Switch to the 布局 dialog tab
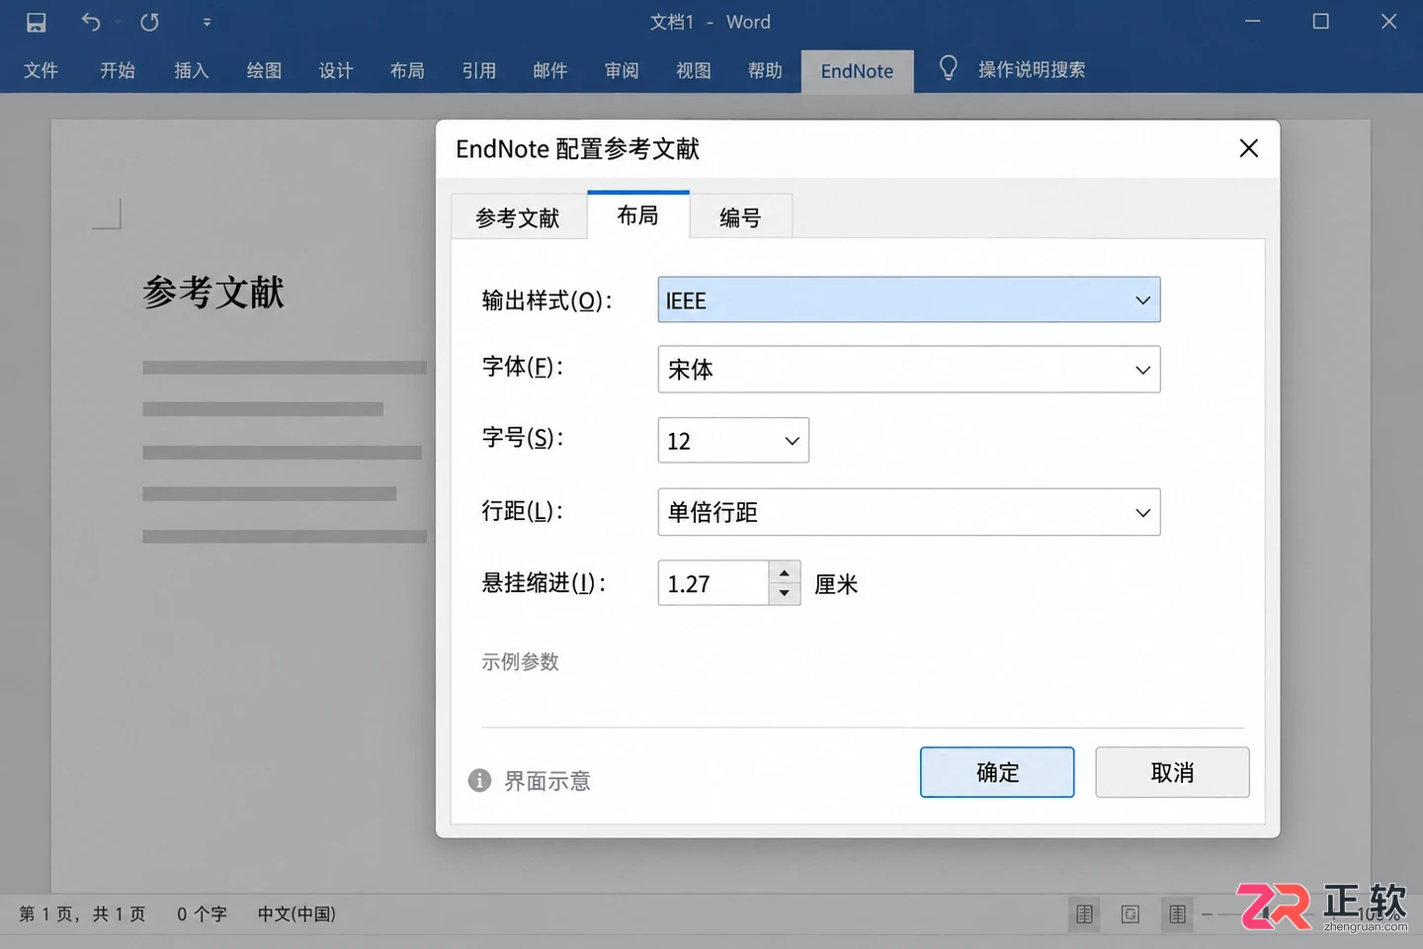The height and width of the screenshot is (949, 1423). (x=638, y=215)
